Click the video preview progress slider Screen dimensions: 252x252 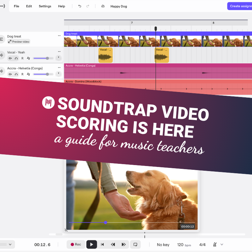coord(132,223)
